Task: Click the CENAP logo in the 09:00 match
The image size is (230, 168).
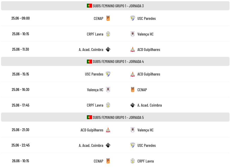Action: tap(108, 18)
